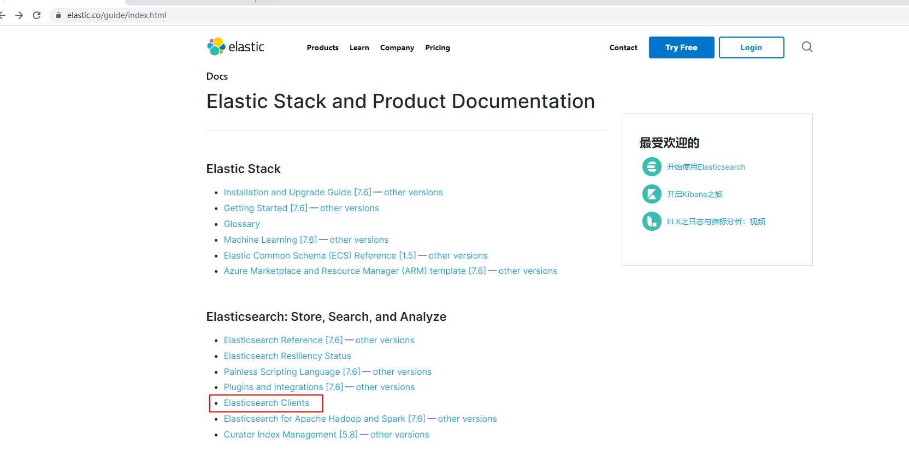Click the browser forward arrow
Screen dimensions: 909x461
[19, 15]
